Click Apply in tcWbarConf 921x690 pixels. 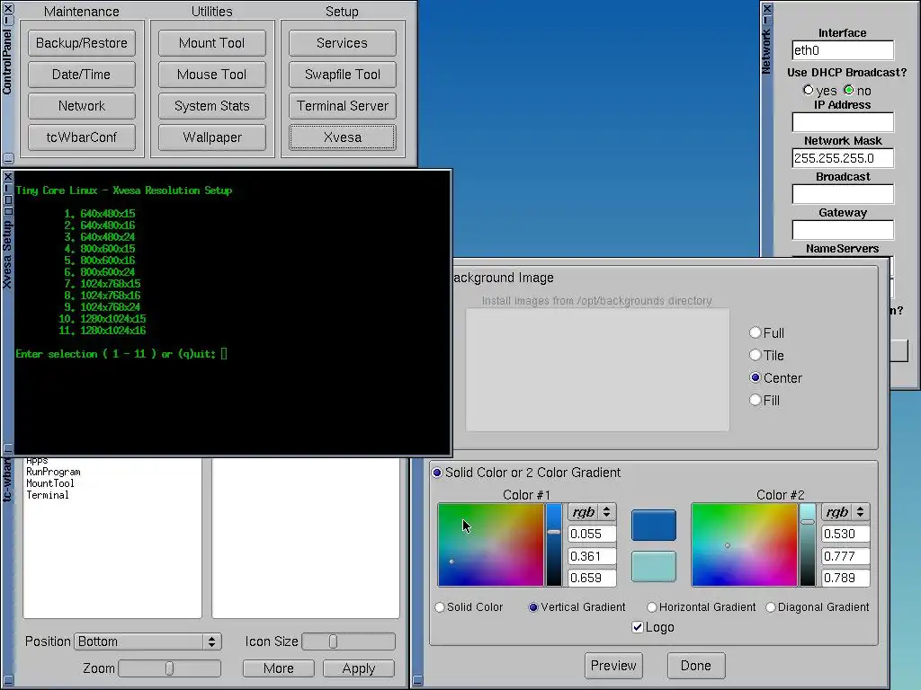pos(358,668)
